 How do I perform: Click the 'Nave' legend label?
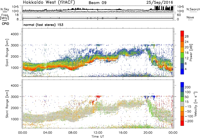click(x=190, y=17)
